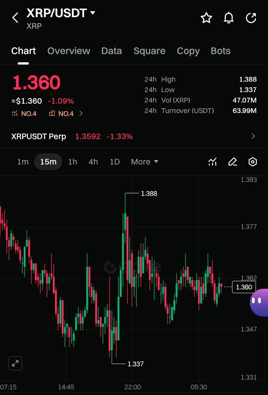Tap the 24h Turnover value 63.99M
The image size is (268, 395).
pyautogui.click(x=245, y=110)
